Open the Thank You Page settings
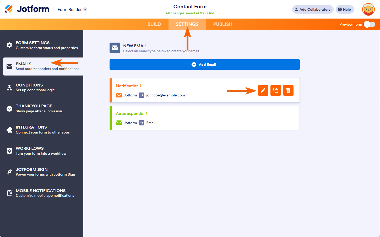The height and width of the screenshot is (237, 380). [x=42, y=108]
